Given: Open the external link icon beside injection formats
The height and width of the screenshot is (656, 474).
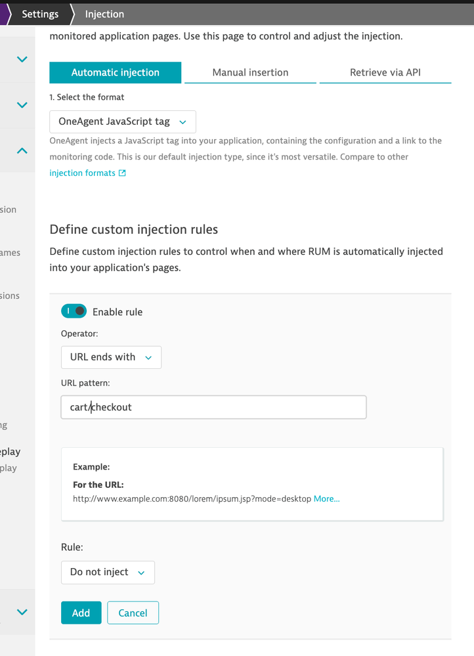Looking at the screenshot, I should (122, 173).
